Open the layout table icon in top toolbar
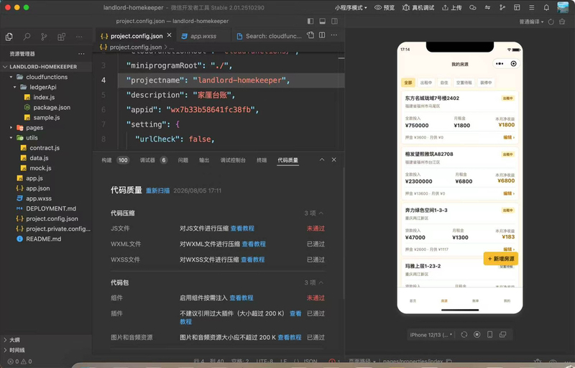Image resolution: width=575 pixels, height=368 pixels. pos(517,8)
